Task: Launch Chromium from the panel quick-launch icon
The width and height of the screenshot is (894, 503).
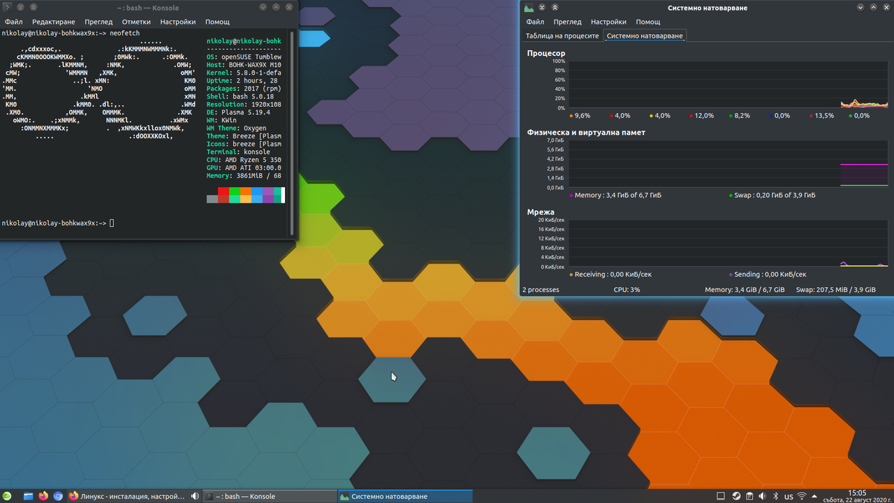Action: (x=58, y=496)
